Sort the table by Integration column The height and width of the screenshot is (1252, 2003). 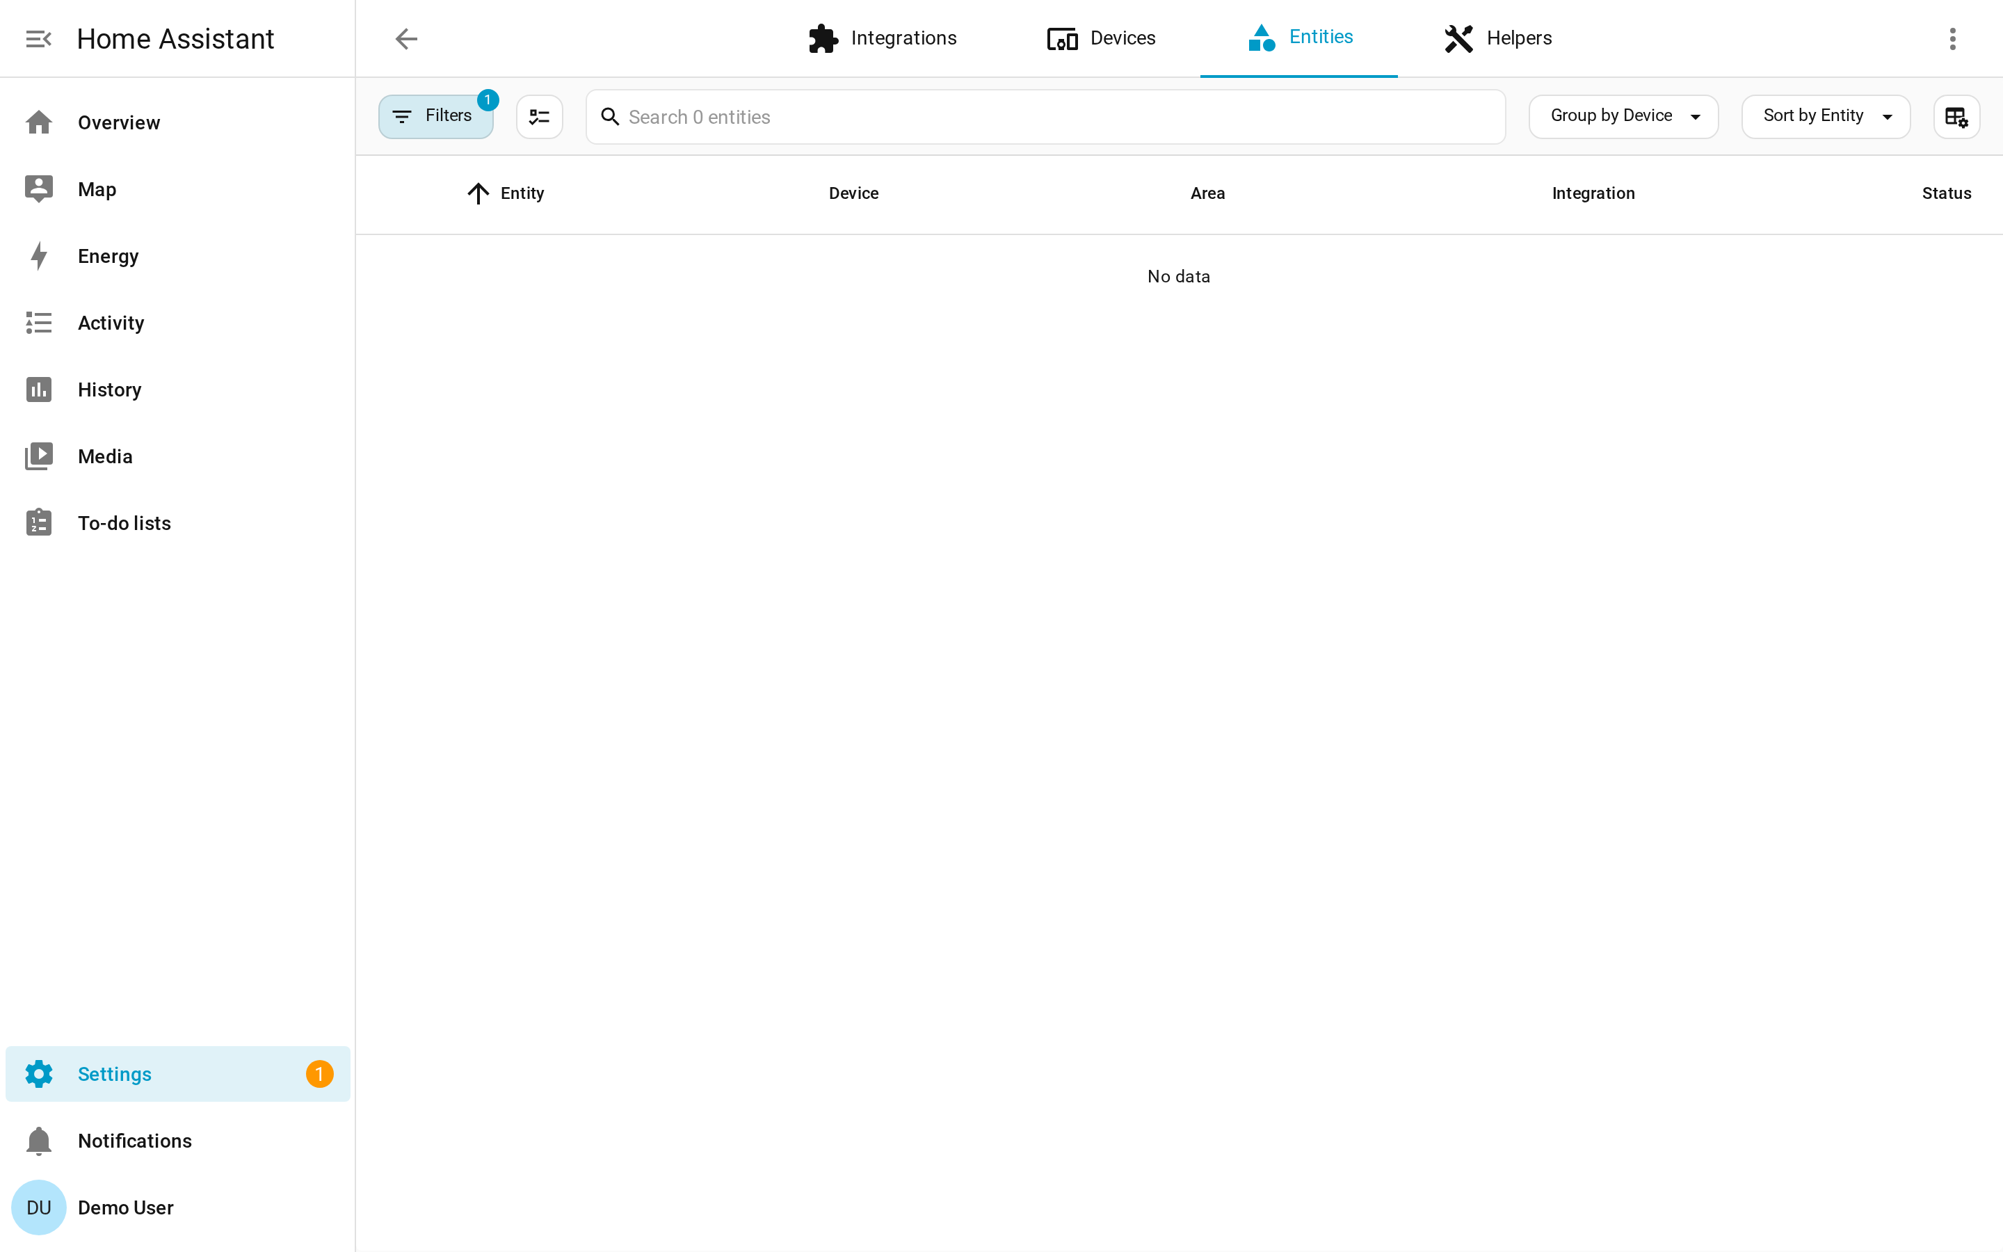(x=1593, y=193)
